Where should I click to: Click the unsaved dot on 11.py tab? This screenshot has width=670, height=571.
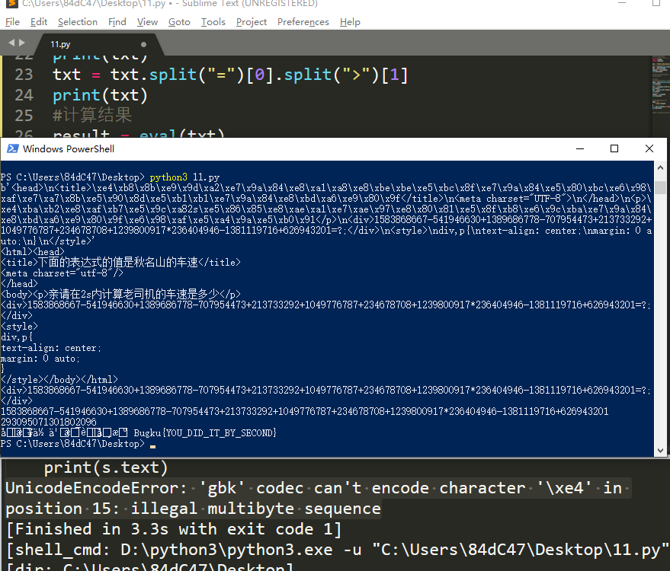point(143,44)
